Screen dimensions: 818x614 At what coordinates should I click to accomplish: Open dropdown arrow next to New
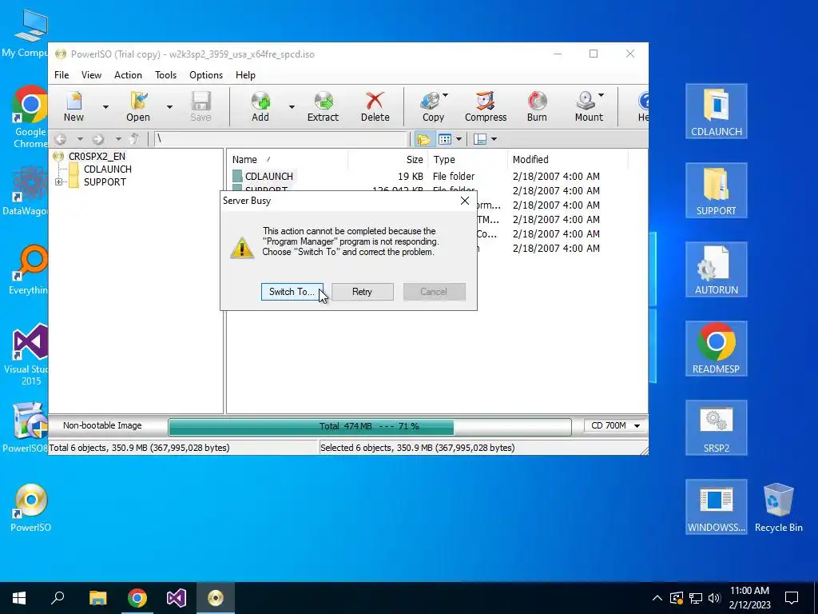tap(105, 107)
